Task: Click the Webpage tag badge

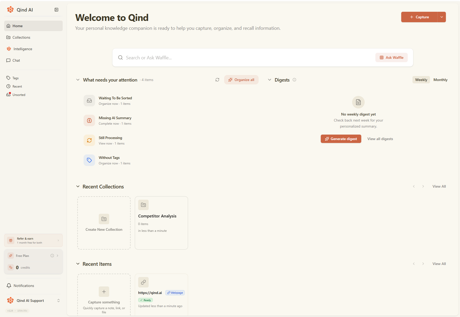Action: [175, 293]
